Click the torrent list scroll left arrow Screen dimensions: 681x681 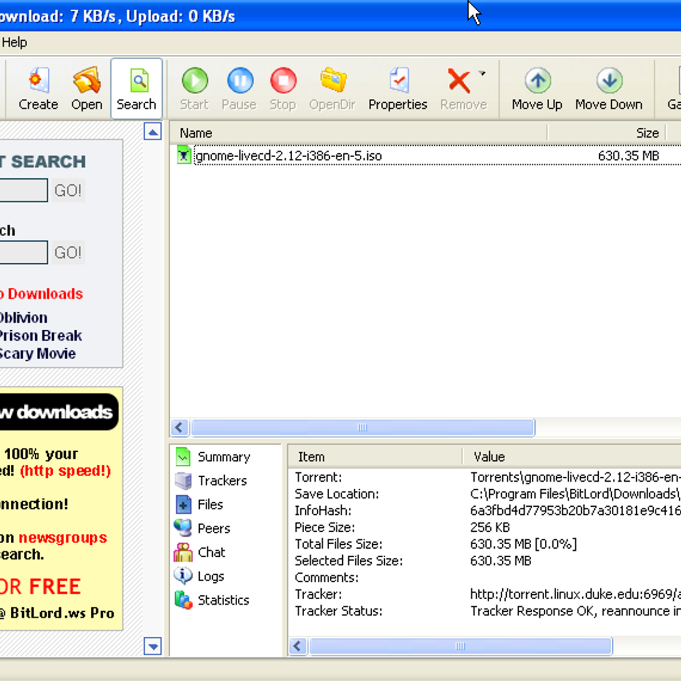click(x=180, y=427)
